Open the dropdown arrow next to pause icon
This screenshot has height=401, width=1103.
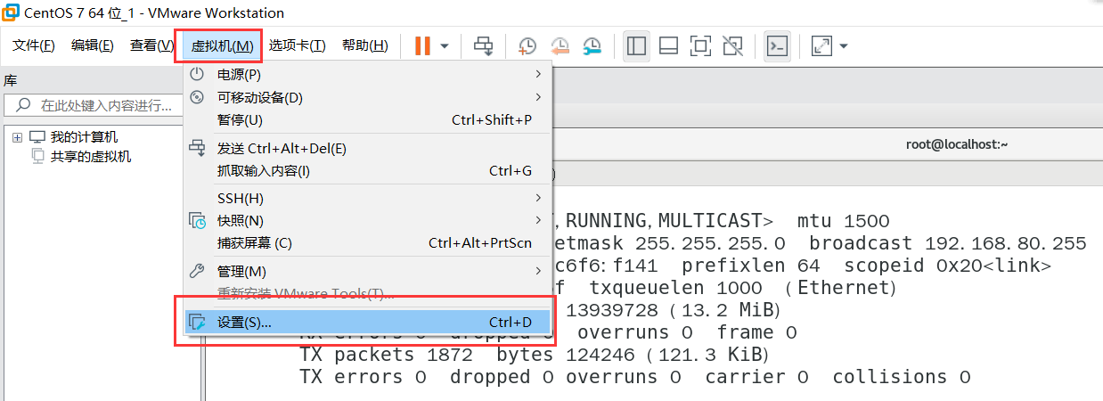click(x=445, y=45)
